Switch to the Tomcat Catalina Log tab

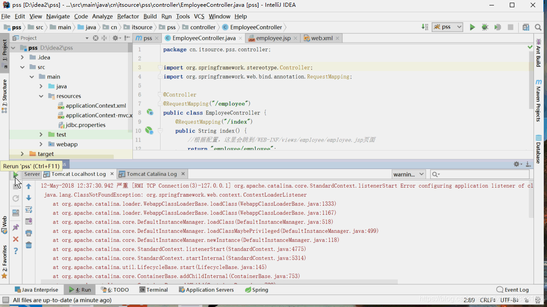click(x=152, y=174)
